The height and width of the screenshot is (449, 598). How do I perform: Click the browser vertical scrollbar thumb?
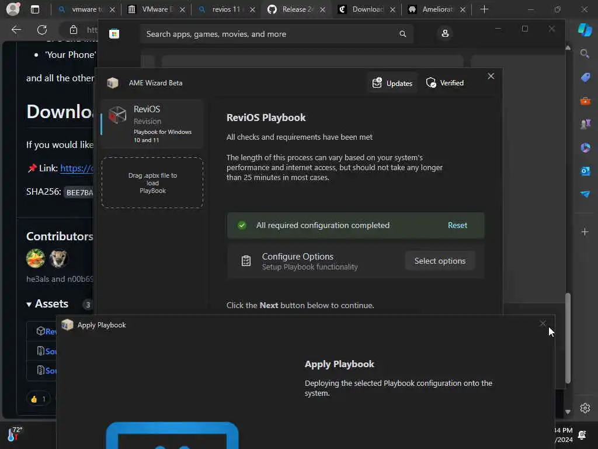568,338
